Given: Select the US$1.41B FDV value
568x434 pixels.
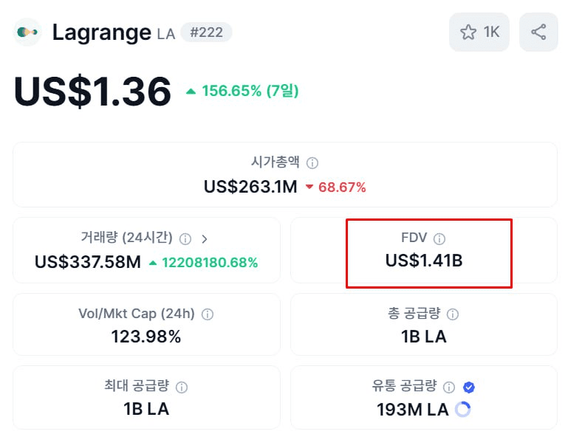Looking at the screenshot, I should tap(424, 261).
